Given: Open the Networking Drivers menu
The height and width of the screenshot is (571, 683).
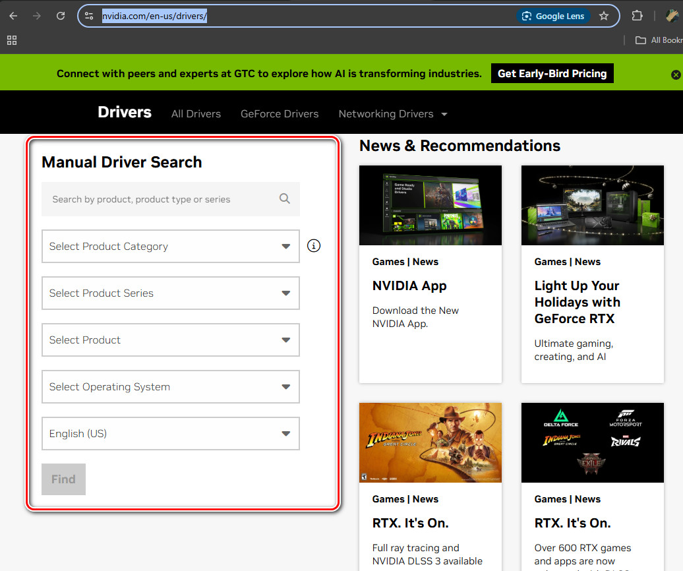Looking at the screenshot, I should point(392,113).
